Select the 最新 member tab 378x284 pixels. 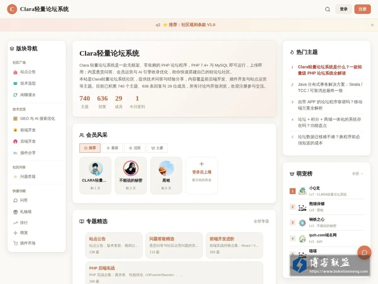(112, 148)
